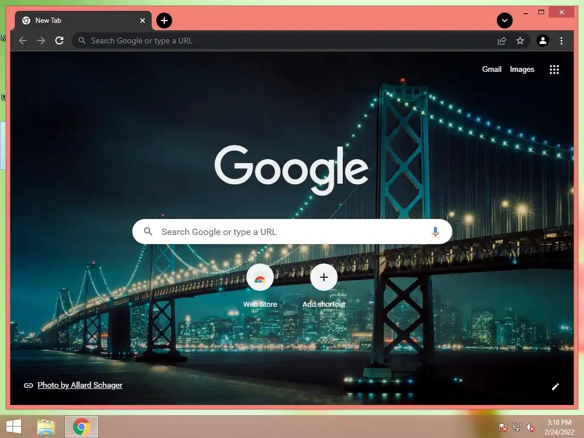Open a new tab with plus button
The image size is (584, 438).
tap(164, 21)
